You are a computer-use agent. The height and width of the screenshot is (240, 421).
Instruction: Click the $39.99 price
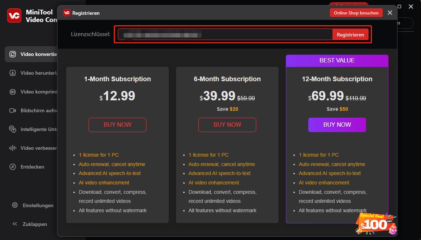coord(218,96)
